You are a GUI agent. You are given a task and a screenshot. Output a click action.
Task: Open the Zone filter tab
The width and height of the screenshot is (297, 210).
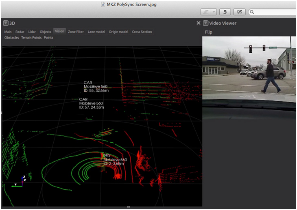[76, 32]
